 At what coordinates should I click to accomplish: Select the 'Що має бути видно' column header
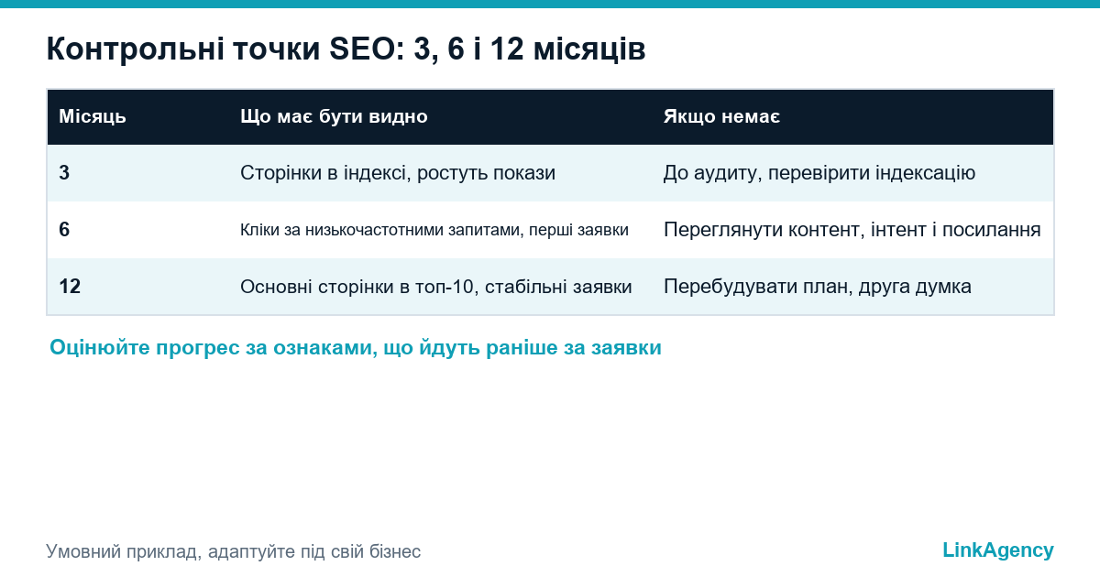[334, 117]
